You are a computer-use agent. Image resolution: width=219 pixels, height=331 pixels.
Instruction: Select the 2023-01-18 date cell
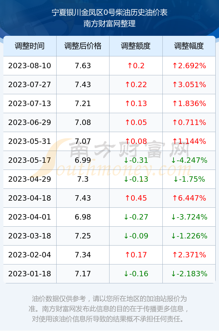coord(30,274)
